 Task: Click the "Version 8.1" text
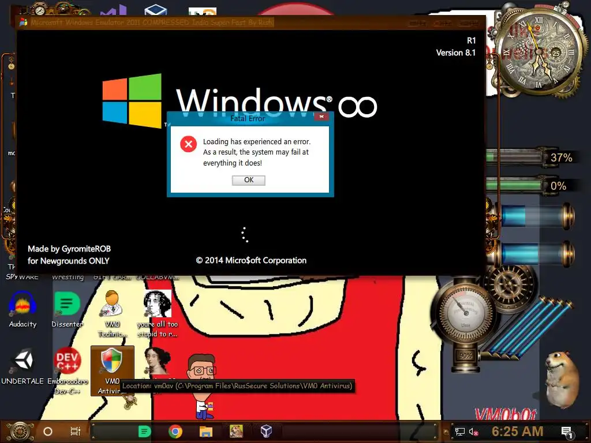point(456,52)
